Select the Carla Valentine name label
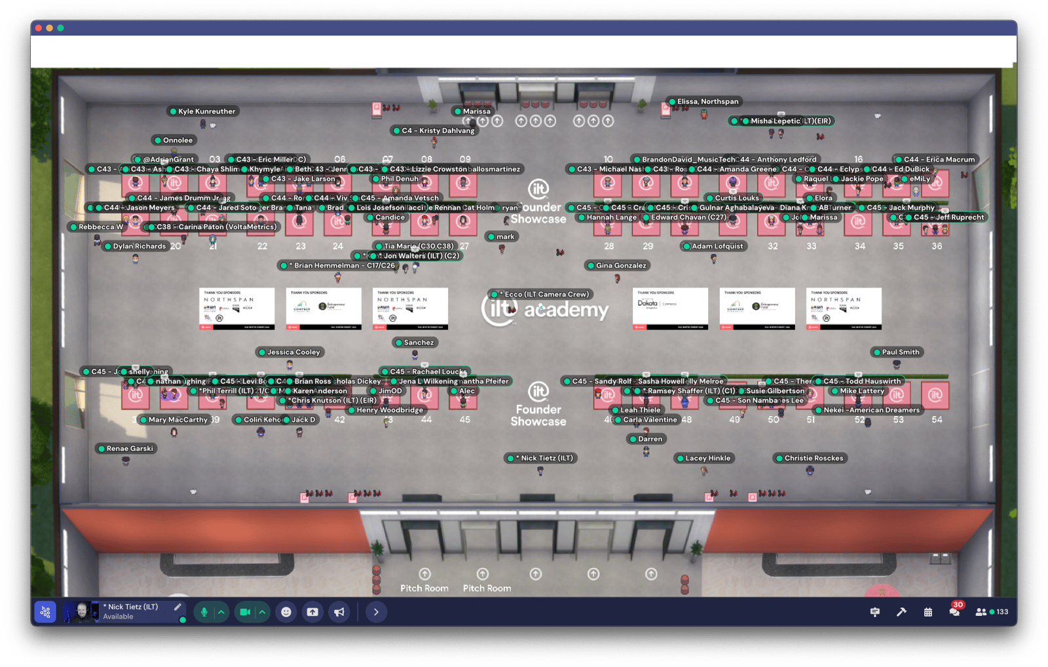This screenshot has width=1048, height=667. (x=646, y=420)
